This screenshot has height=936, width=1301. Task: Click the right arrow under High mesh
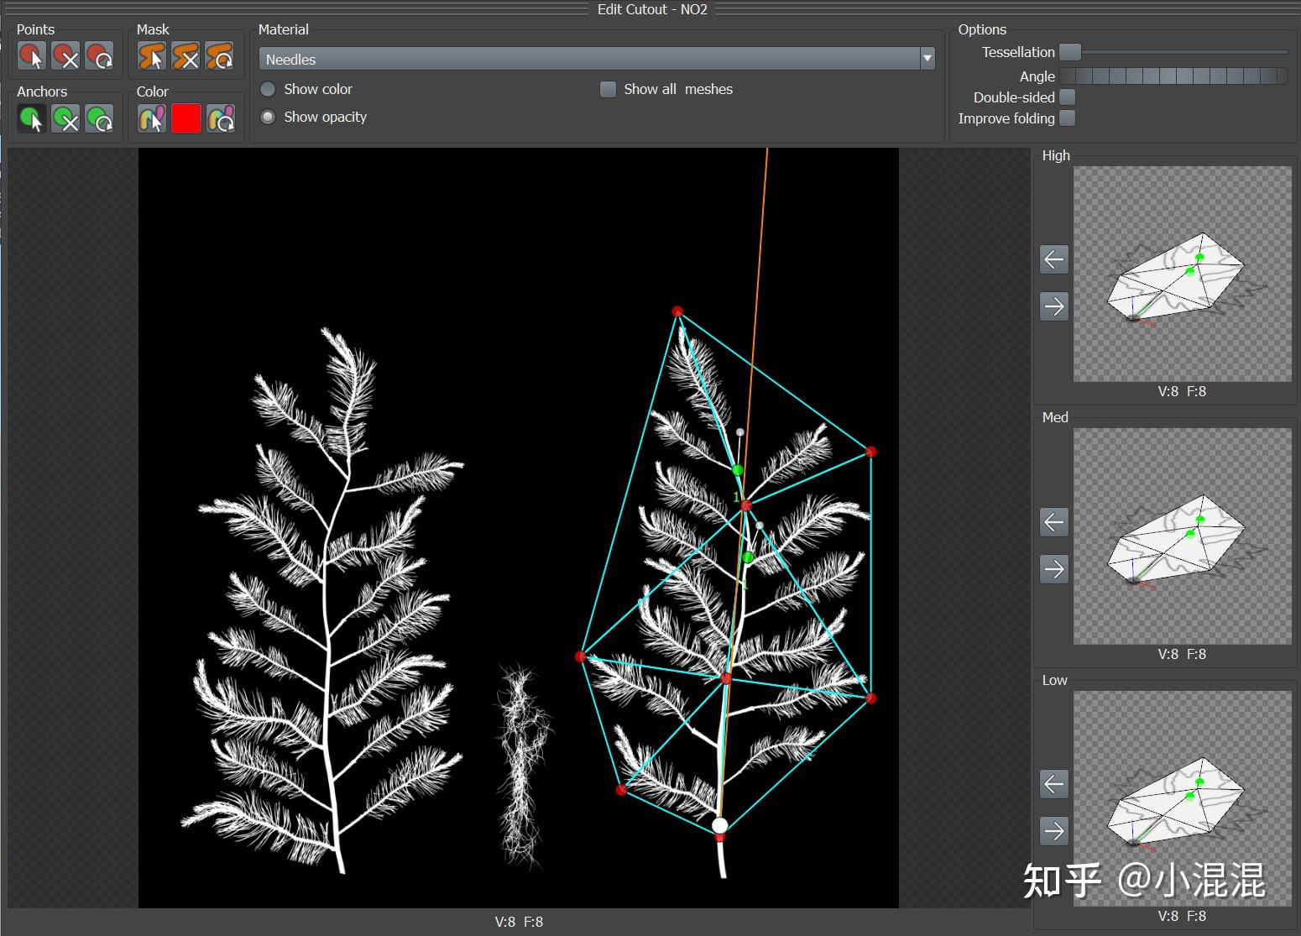point(1054,306)
